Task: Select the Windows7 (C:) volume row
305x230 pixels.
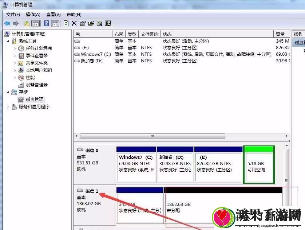Action: pos(182,54)
